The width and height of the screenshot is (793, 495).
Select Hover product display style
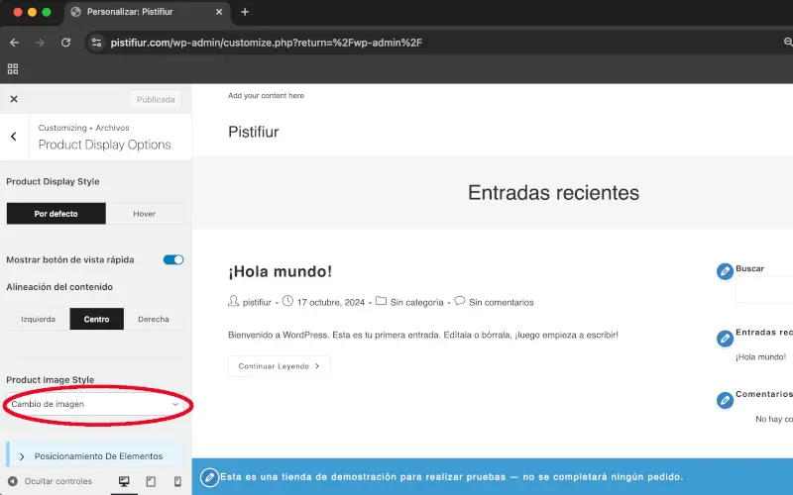tap(144, 214)
